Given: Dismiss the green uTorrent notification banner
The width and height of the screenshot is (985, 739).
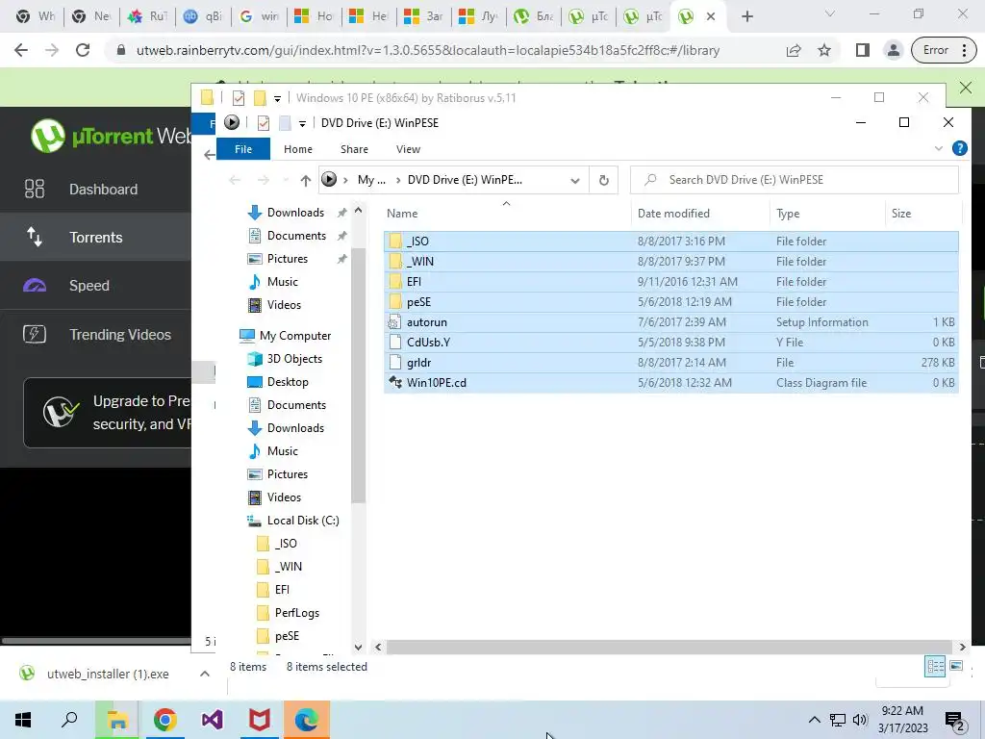Looking at the screenshot, I should [x=966, y=88].
